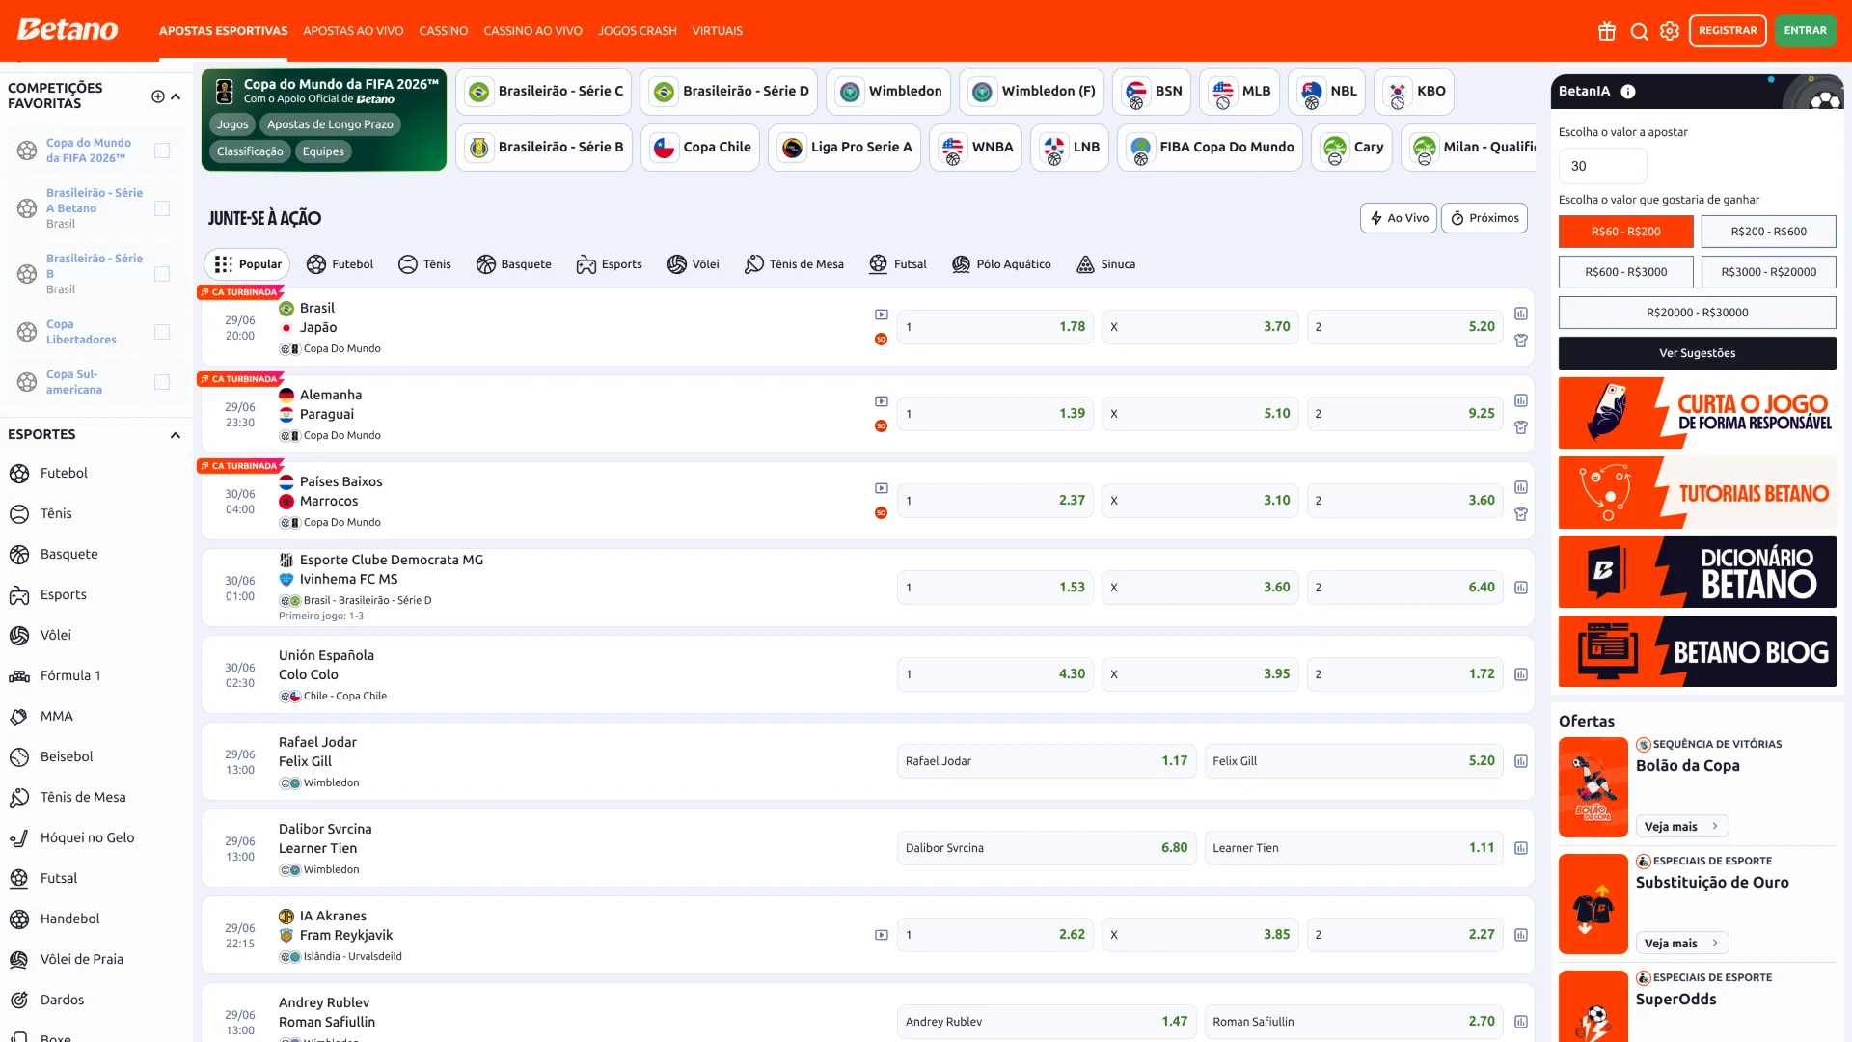Select R$20000 - R$30000 winnings range
This screenshot has height=1042, width=1852.
click(1697, 313)
